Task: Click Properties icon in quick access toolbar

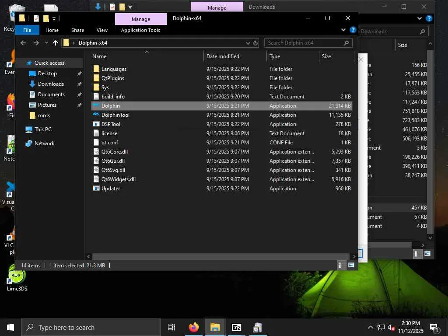Action: (36, 18)
